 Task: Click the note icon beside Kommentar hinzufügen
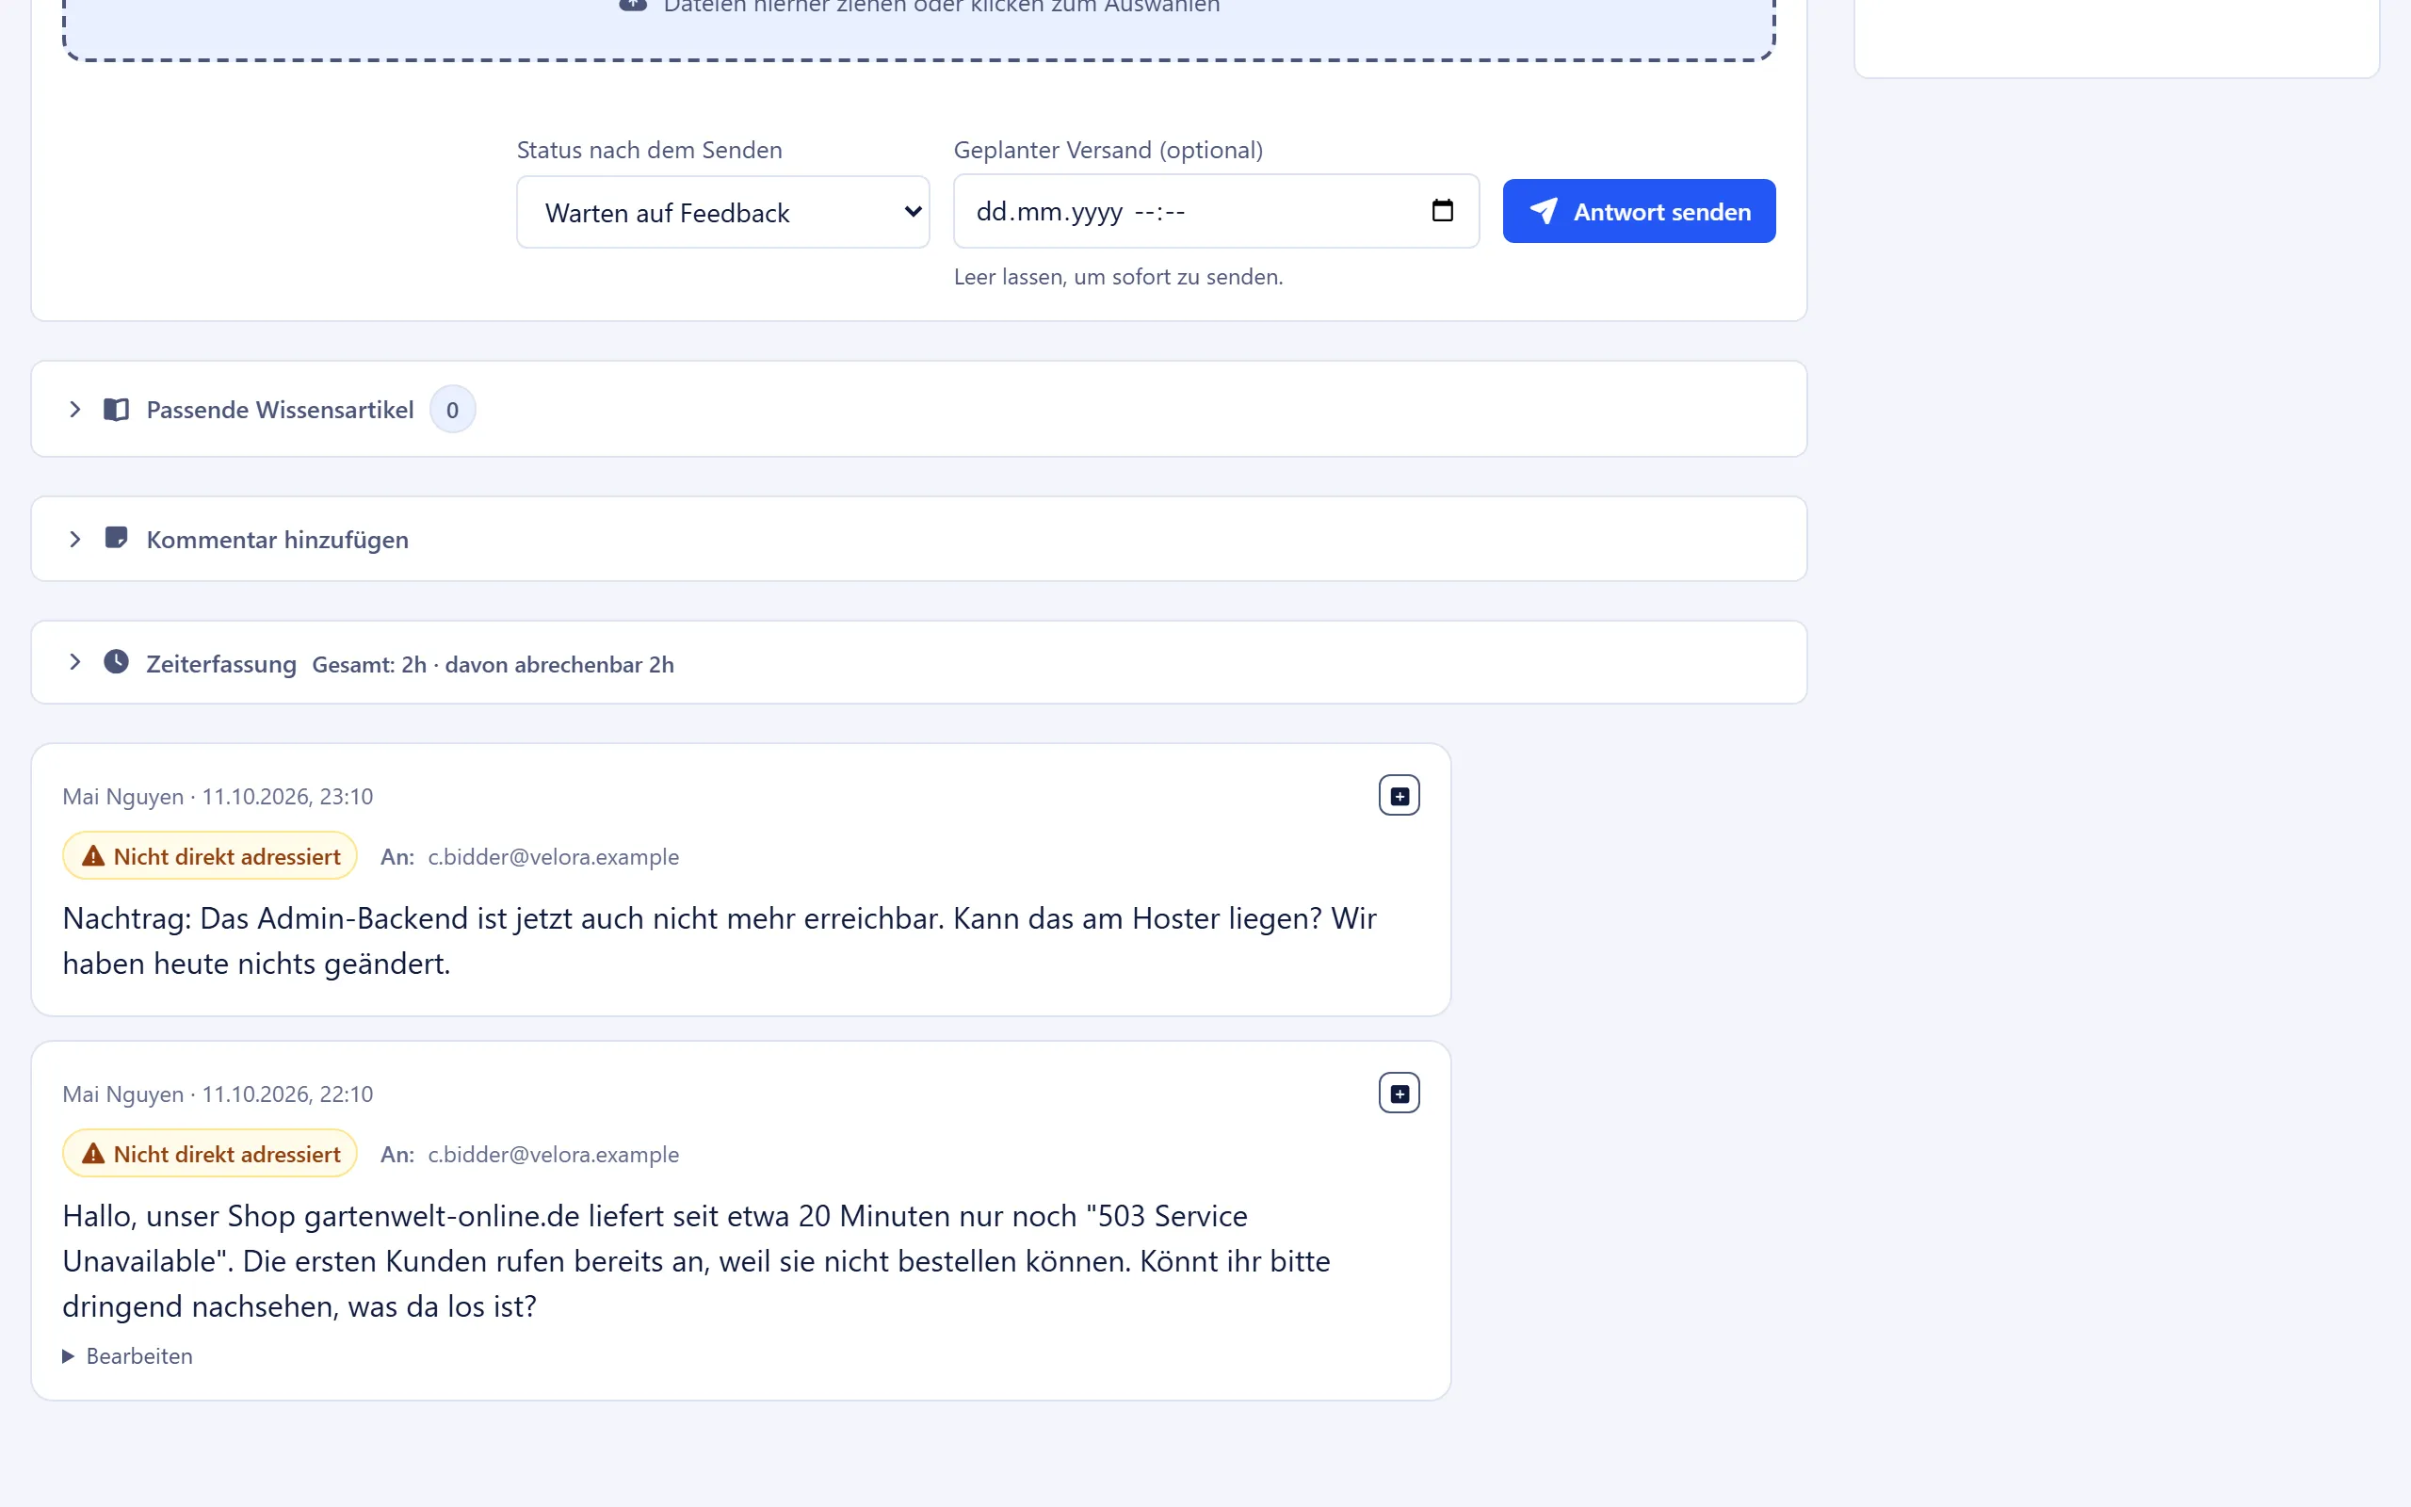(x=117, y=538)
